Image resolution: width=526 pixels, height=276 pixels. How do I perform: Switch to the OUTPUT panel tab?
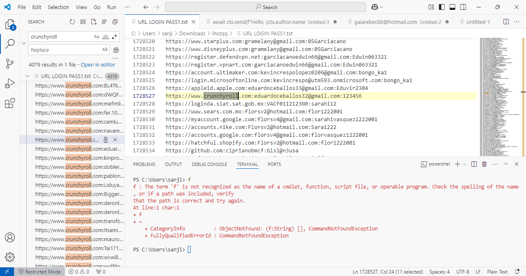[x=173, y=164]
